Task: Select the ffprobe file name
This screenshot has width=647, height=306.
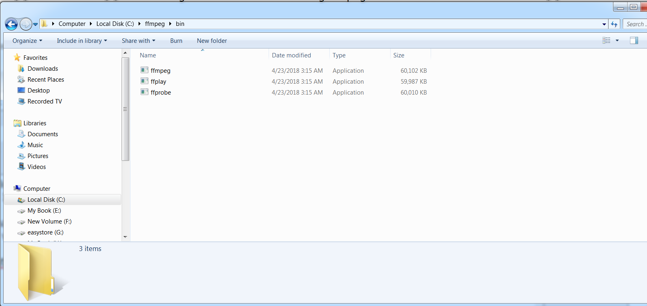Action: point(161,93)
